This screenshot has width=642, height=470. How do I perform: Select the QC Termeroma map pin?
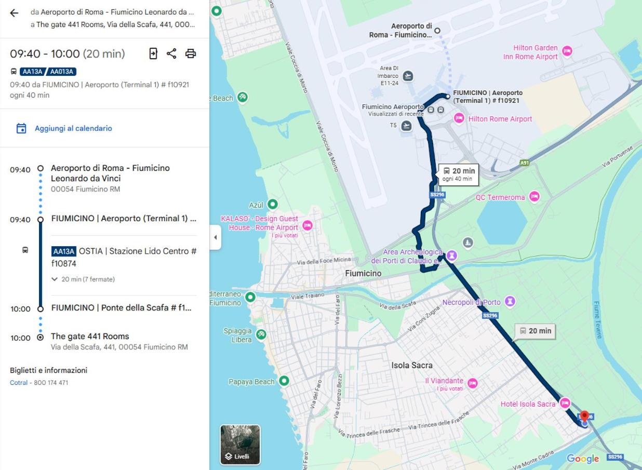pos(534,197)
